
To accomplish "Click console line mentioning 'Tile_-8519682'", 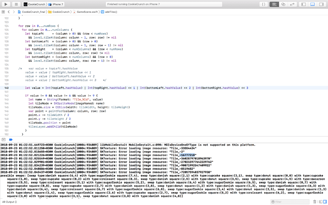I will (x=98, y=169).
